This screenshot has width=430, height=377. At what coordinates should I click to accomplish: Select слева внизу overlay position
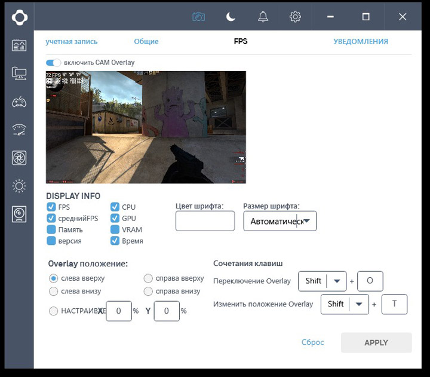[54, 291]
